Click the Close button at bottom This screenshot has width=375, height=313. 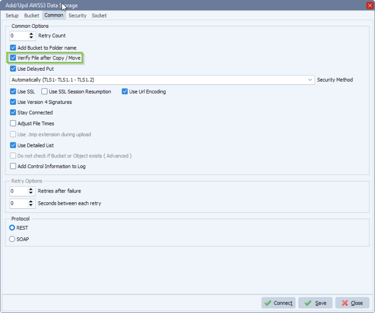coord(353,303)
